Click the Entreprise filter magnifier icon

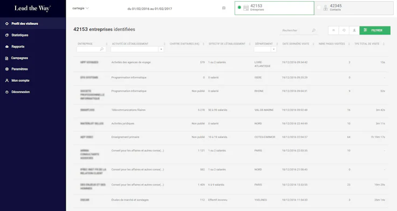click(x=102, y=50)
